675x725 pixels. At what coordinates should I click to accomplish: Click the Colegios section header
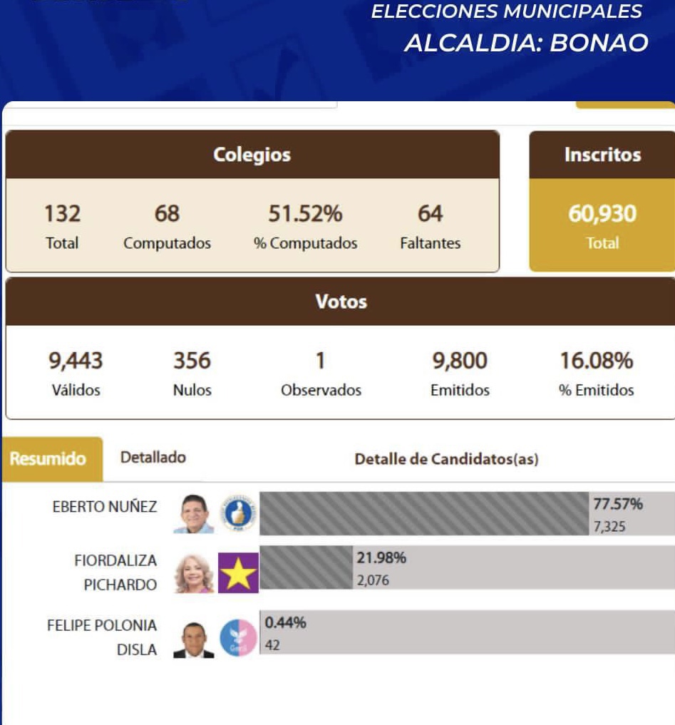coord(252,155)
